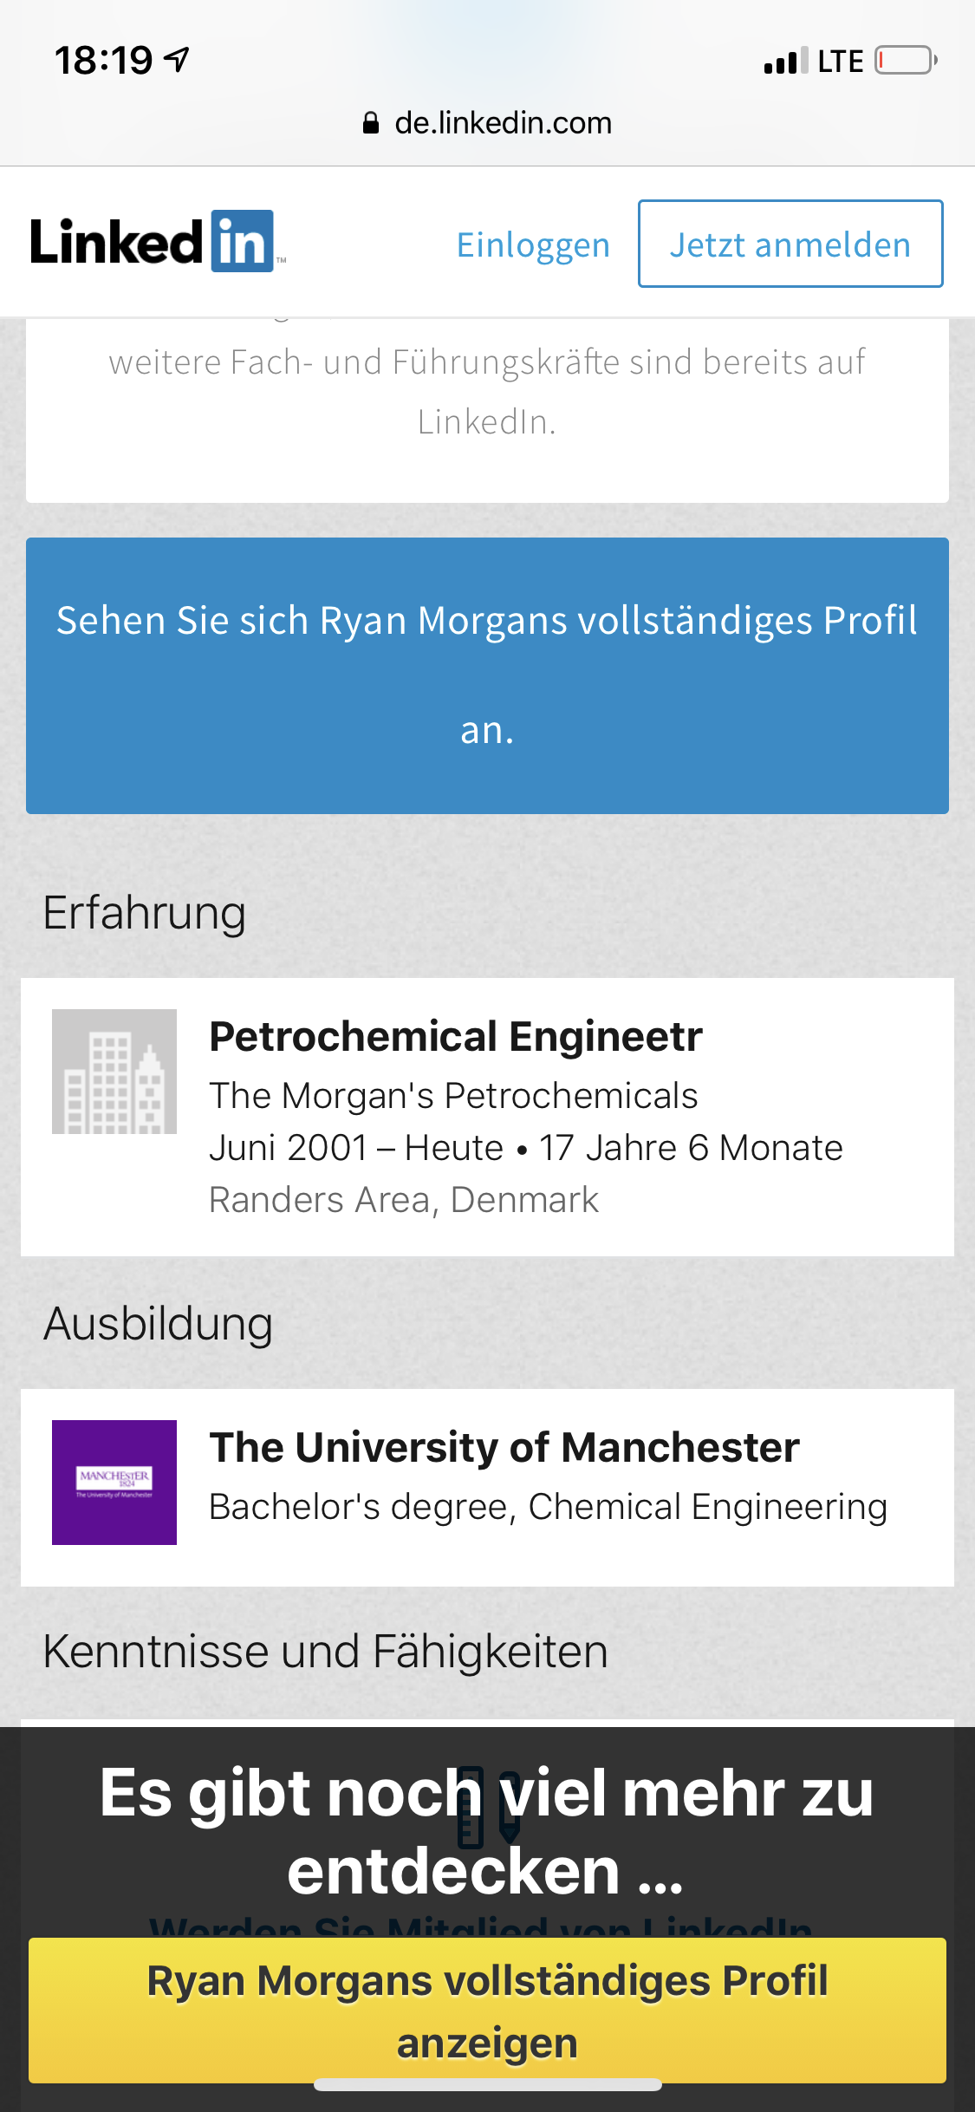Tap the Ausbildung section heading
Image resolution: width=975 pixels, height=2112 pixels.
click(159, 1325)
